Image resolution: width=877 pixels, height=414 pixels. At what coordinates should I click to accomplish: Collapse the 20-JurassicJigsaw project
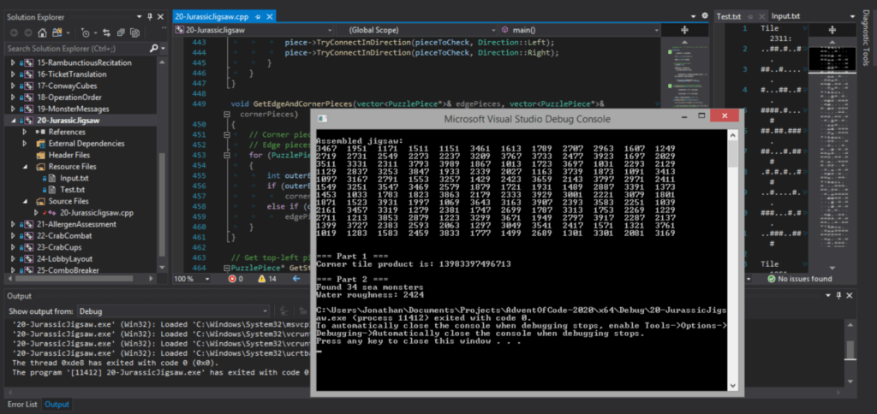(14, 121)
